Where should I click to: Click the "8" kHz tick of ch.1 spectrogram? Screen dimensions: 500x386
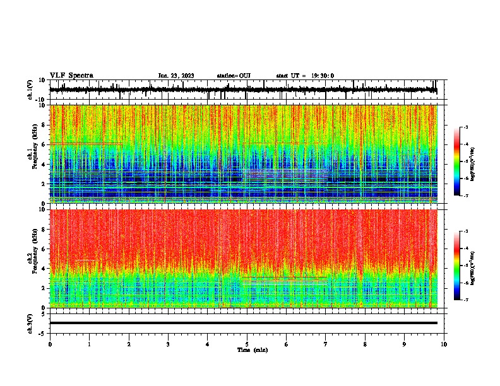coord(44,125)
